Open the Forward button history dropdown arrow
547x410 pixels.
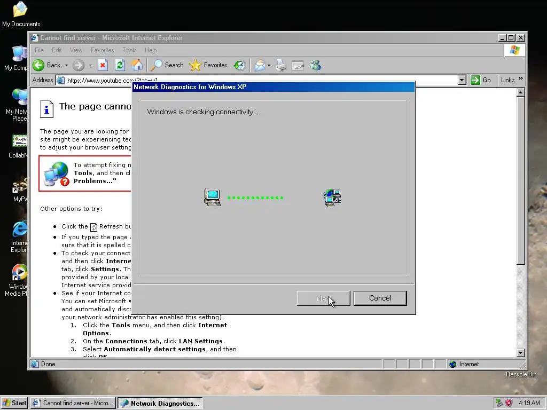click(x=91, y=65)
